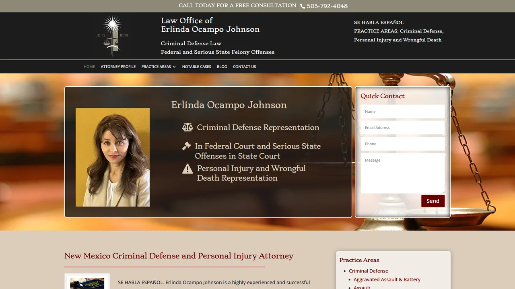Click scales icon beside Criminal Defense Representation
The height and width of the screenshot is (289, 515).
pyautogui.click(x=187, y=127)
